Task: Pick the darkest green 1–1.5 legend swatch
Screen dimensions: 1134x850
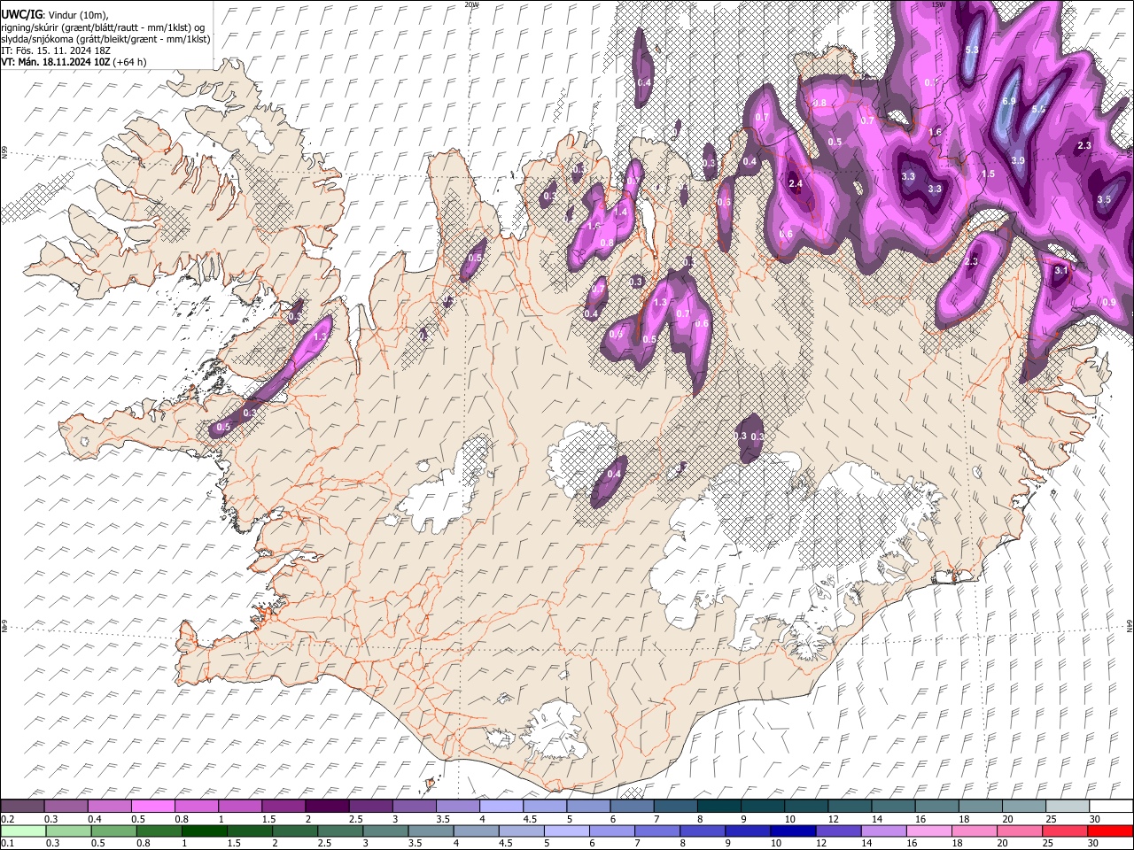Action: tap(205, 831)
